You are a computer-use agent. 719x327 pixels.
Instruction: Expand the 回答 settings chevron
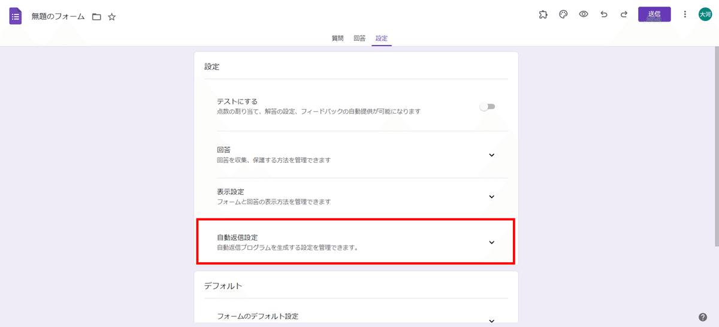point(492,155)
